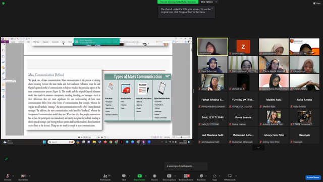Select the Riska Amelia participant tile
Viewport: 323px width, 182px height.
tap(304, 100)
